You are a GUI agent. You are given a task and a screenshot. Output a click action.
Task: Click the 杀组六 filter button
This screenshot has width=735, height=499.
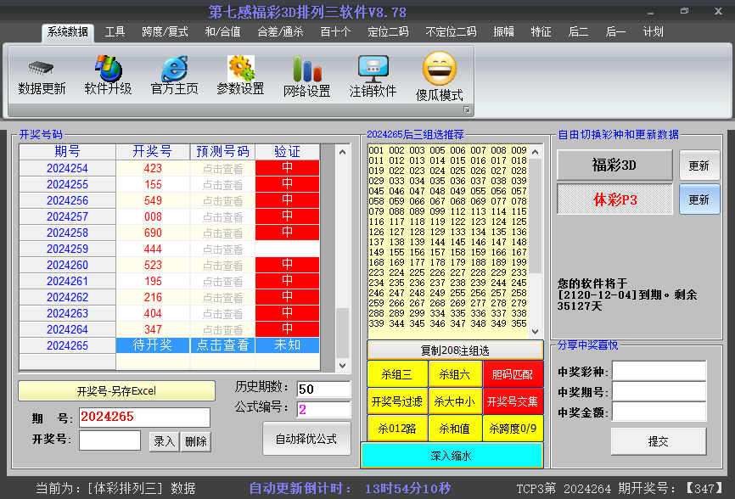(x=455, y=374)
